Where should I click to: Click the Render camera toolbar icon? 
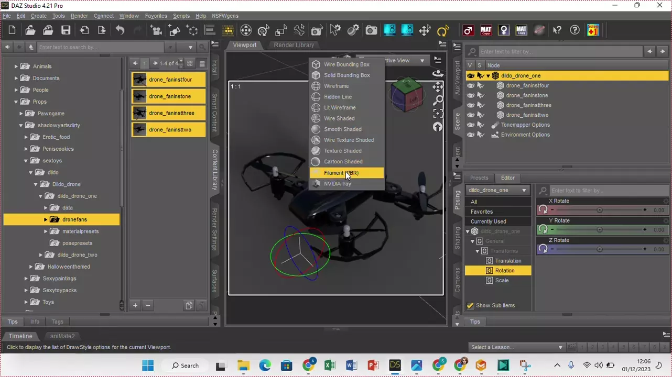[x=371, y=30]
